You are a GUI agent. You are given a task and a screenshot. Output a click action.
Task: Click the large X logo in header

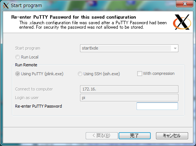(x=182, y=22)
